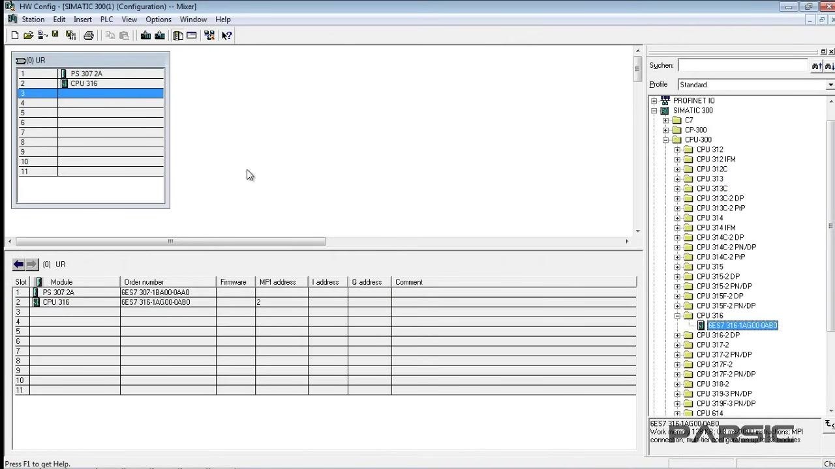
Task: Click the Paste toolbar icon
Action: tap(124, 35)
